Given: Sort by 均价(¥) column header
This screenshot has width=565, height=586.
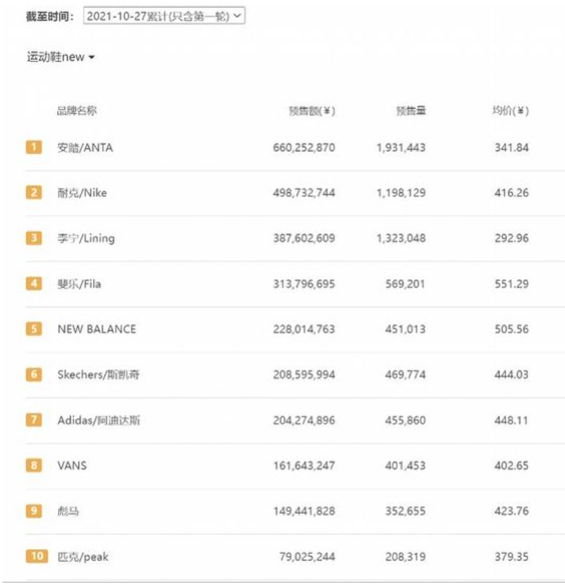Looking at the screenshot, I should [x=510, y=111].
